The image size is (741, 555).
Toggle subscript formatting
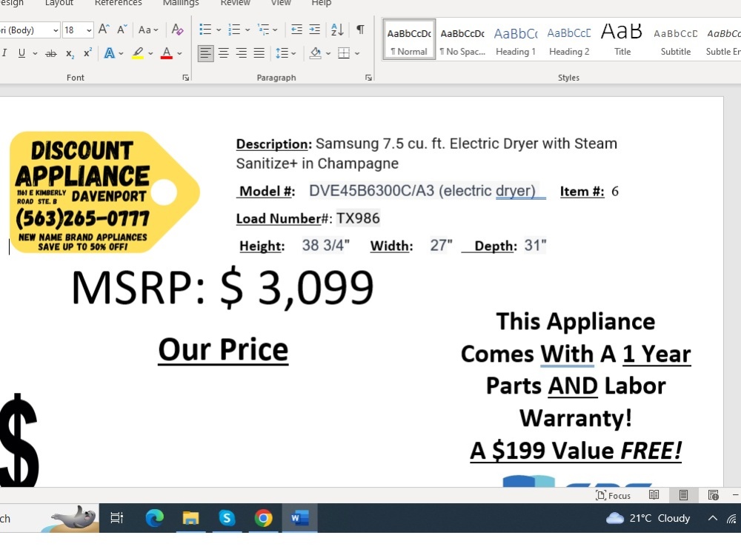point(70,53)
